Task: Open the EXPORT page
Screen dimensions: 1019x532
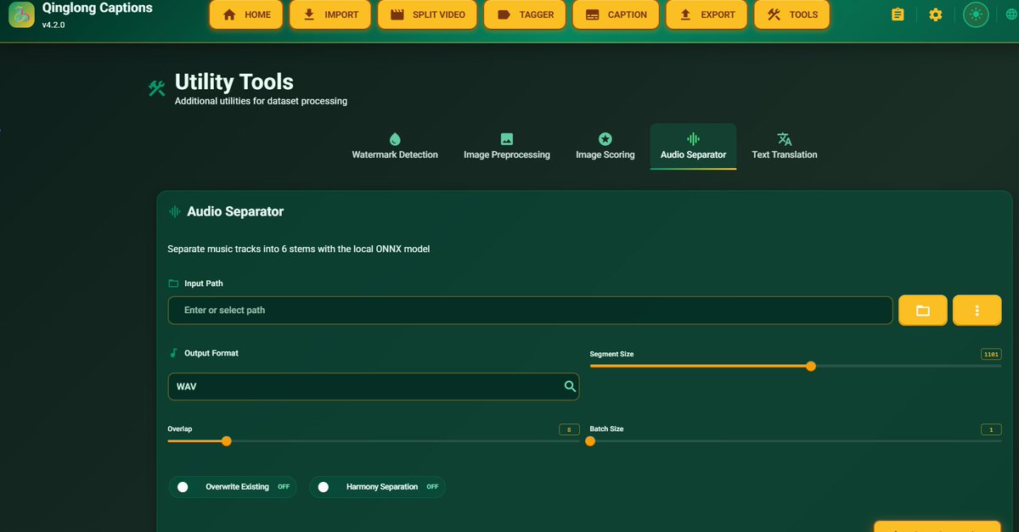Action: (x=707, y=14)
